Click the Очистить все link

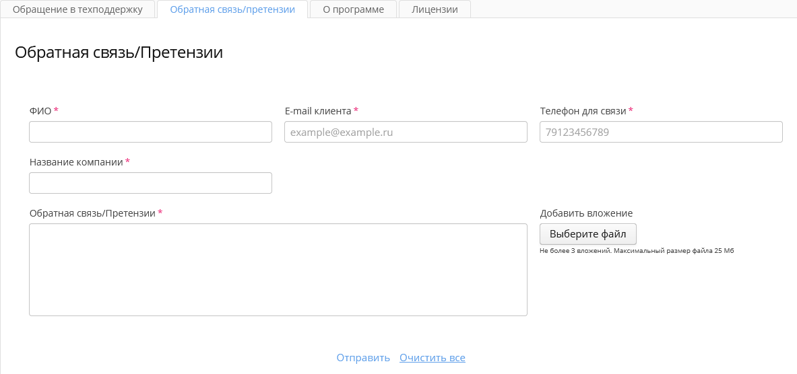click(x=432, y=358)
